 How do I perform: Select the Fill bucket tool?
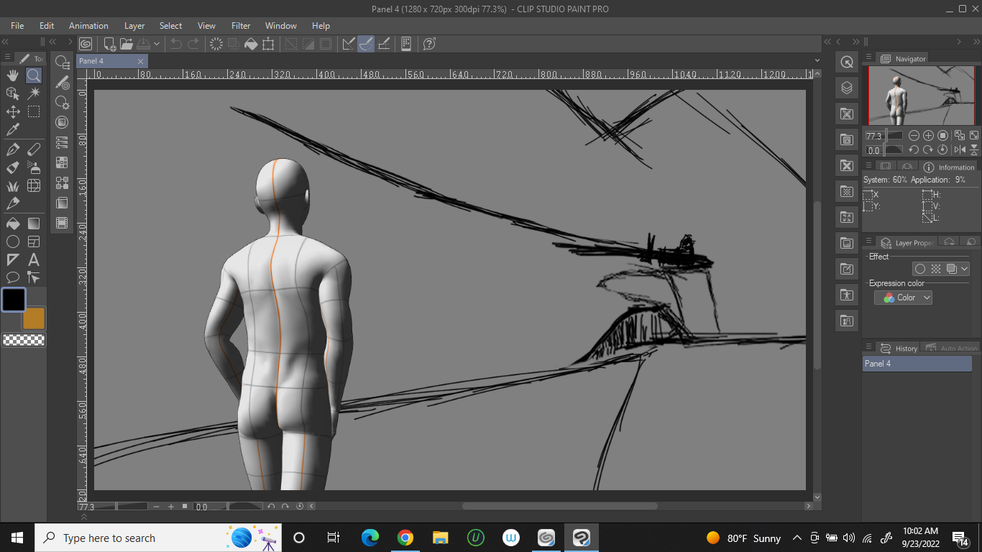[13, 224]
